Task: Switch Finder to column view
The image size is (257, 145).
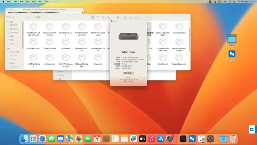Action: pyautogui.click(x=103, y=17)
